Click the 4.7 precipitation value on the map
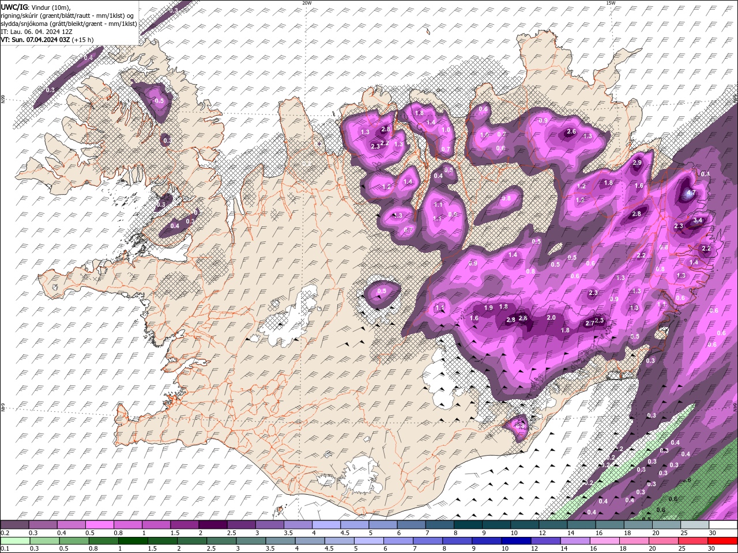The height and width of the screenshot is (553, 738). pos(692,193)
